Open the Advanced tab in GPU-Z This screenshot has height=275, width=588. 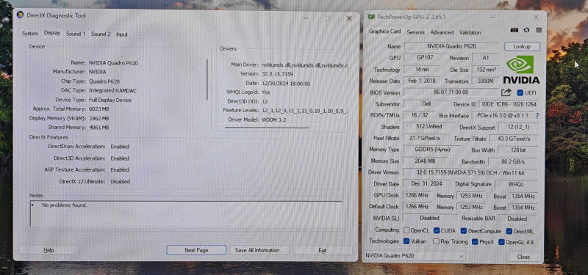click(442, 32)
